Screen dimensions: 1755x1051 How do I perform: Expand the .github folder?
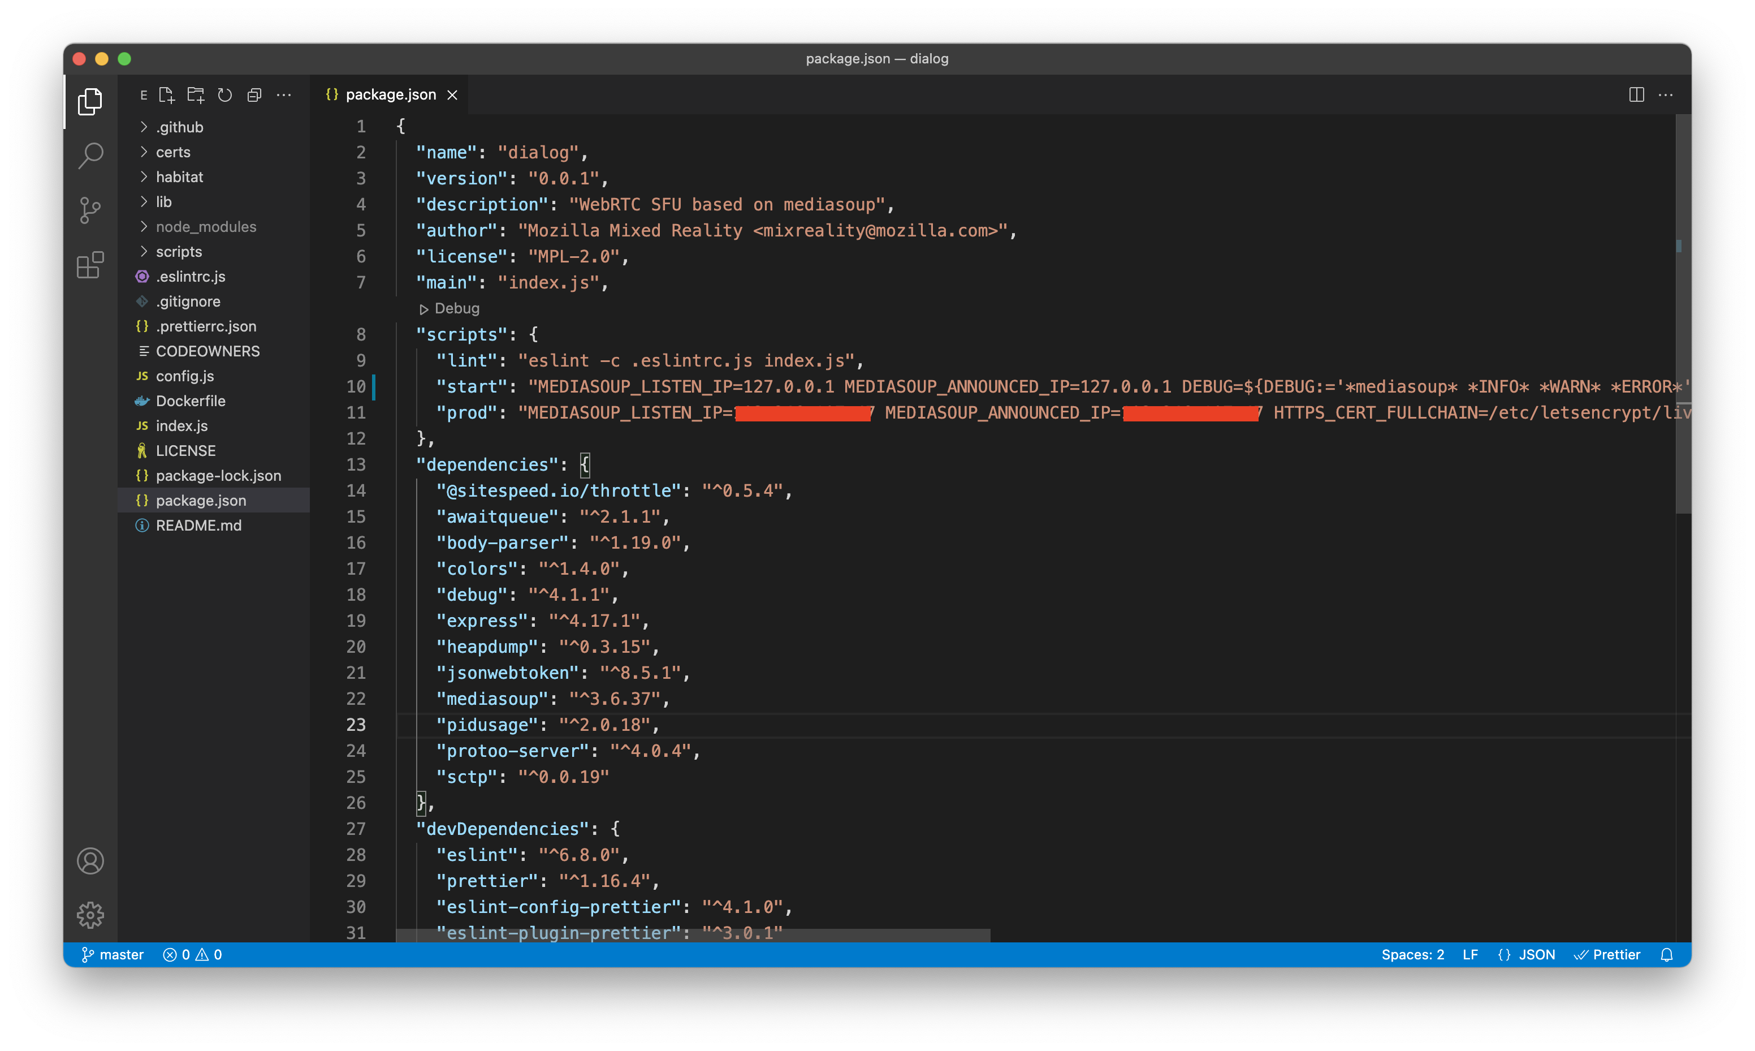point(214,127)
